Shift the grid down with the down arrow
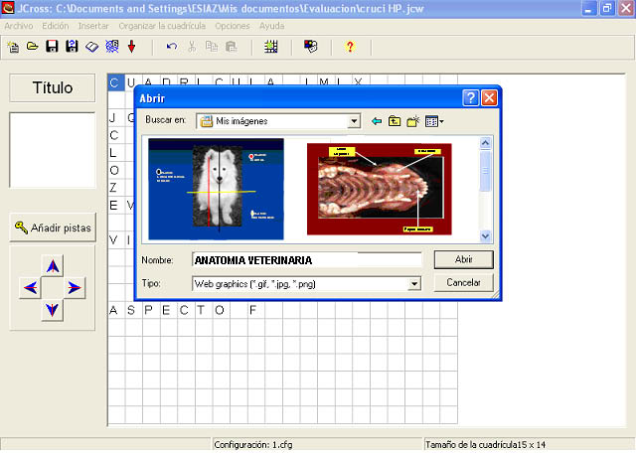 pos(53,310)
